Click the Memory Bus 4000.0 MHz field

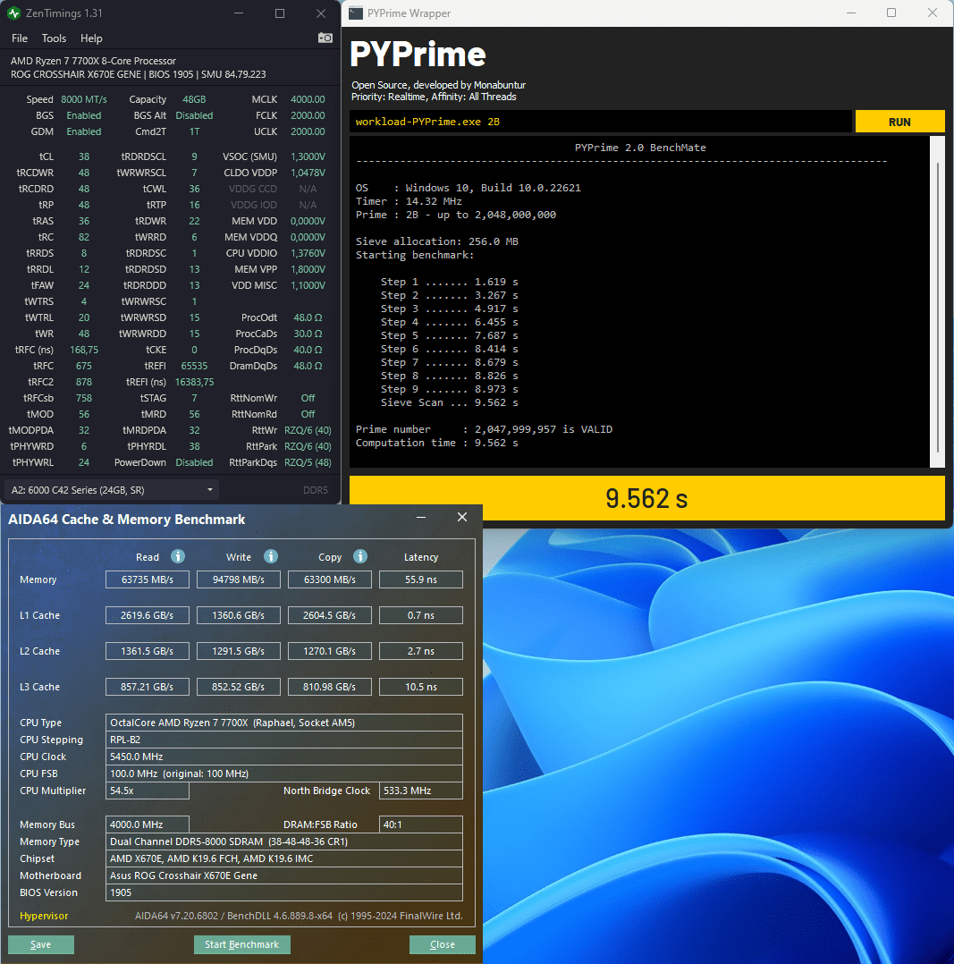click(148, 824)
